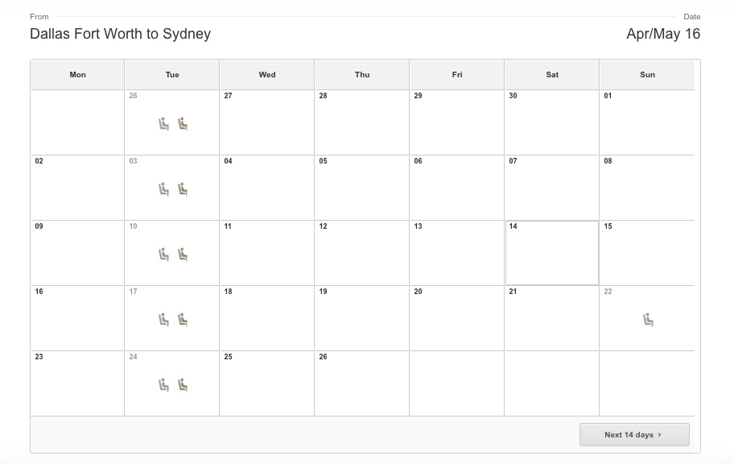
Task: Select the highlighted Saturday 14 cell
Action: click(552, 253)
